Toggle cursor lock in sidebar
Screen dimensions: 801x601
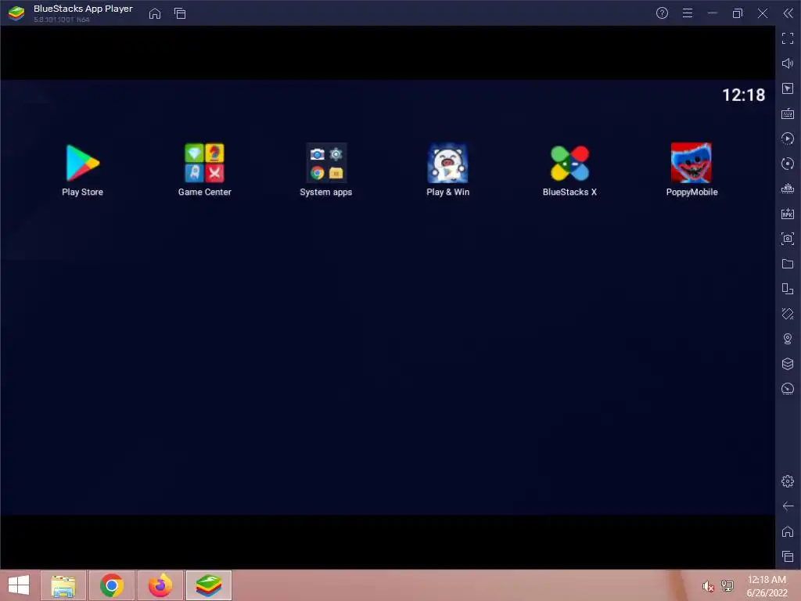[x=788, y=88]
